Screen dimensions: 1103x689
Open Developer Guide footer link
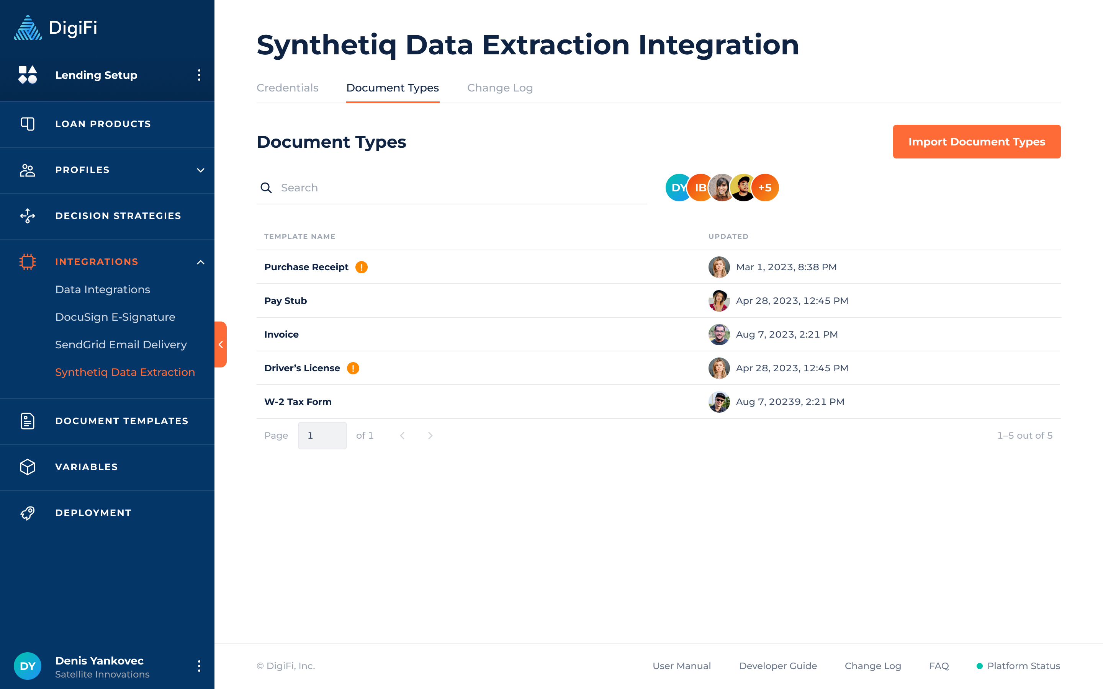(777, 666)
